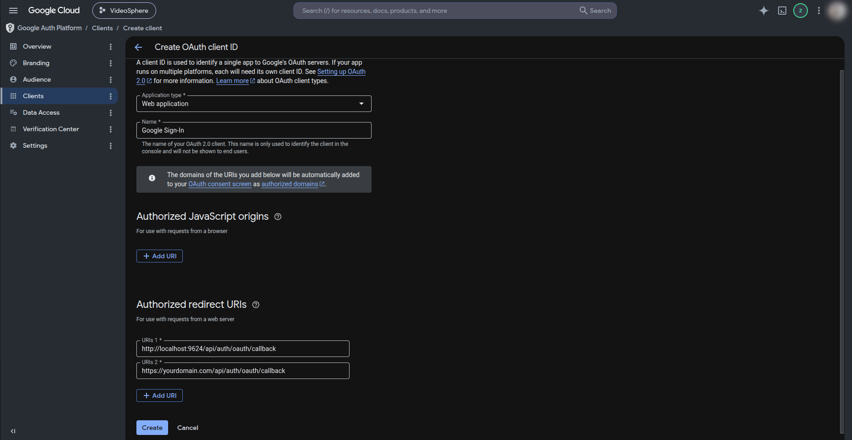Open more options for Branding
Image resolution: width=852 pixels, height=440 pixels.
coord(111,63)
